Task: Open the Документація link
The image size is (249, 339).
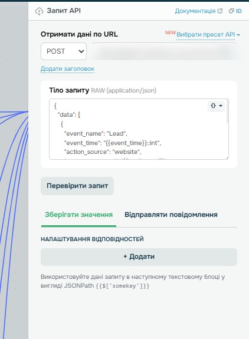Action: pyautogui.click(x=195, y=11)
